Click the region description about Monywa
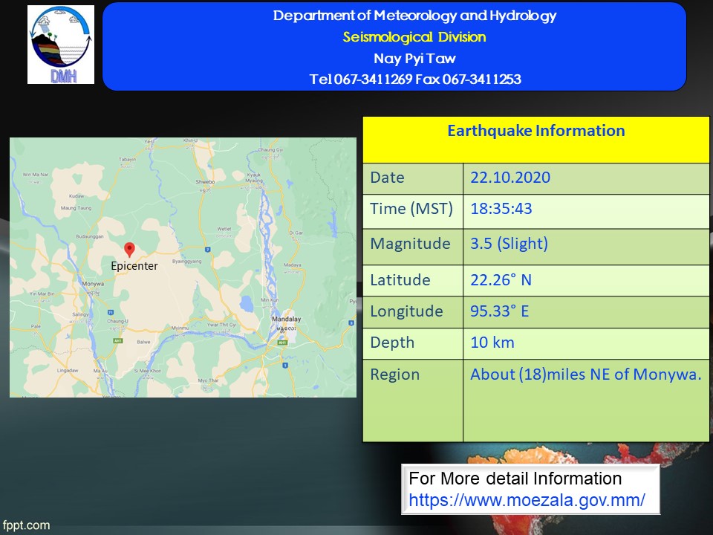713x535 pixels. coord(585,374)
